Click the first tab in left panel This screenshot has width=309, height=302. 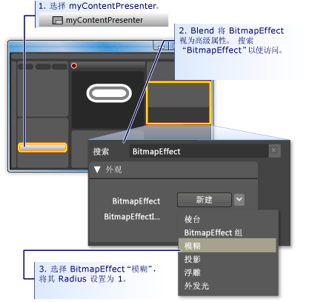[25, 67]
